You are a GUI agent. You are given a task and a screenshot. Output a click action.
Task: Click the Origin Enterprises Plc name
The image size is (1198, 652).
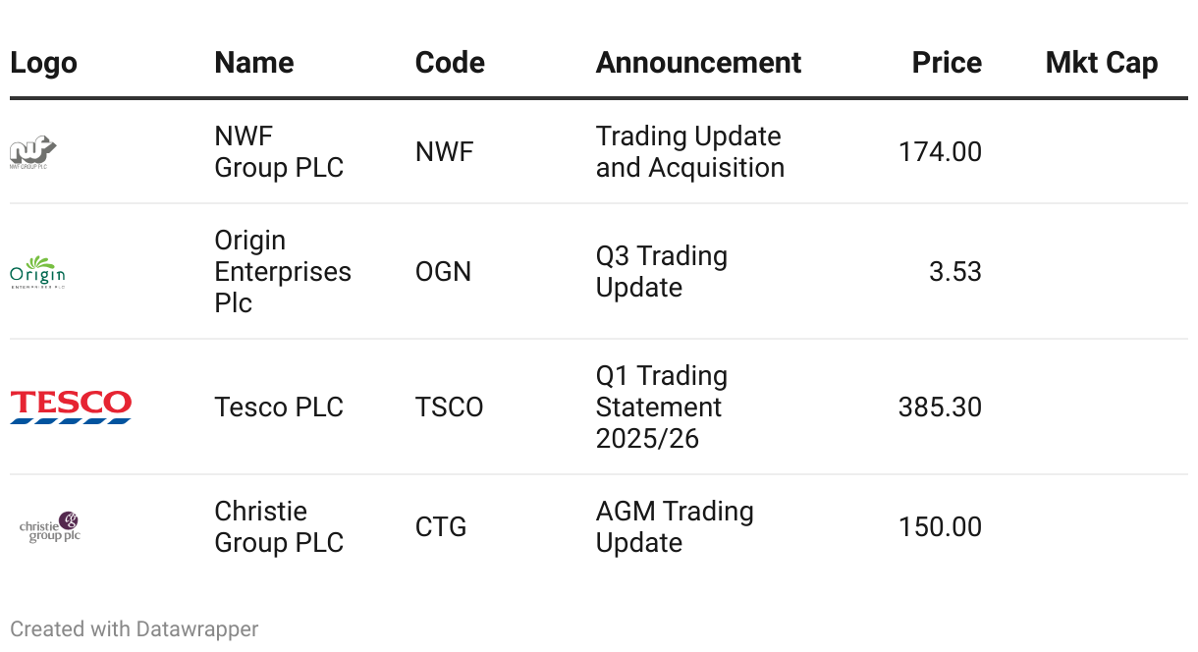pyautogui.click(x=283, y=272)
